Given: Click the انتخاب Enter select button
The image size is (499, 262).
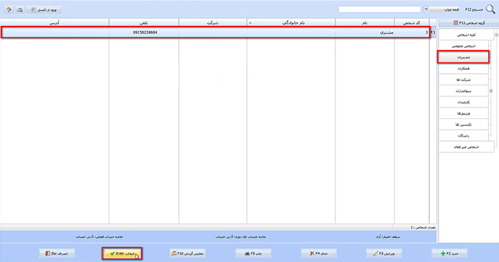Looking at the screenshot, I should click(122, 253).
